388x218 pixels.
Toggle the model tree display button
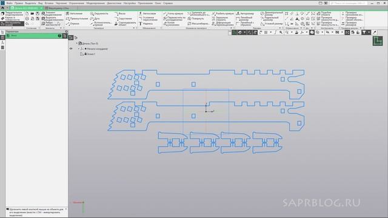pyautogui.click(x=71, y=38)
